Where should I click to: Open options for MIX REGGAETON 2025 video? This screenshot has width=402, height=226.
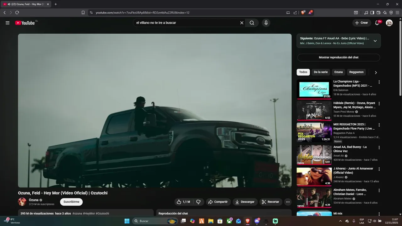point(379,125)
